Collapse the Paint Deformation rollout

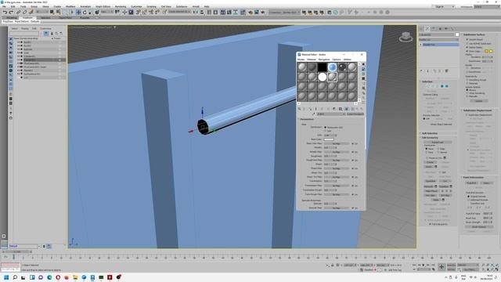[474, 178]
